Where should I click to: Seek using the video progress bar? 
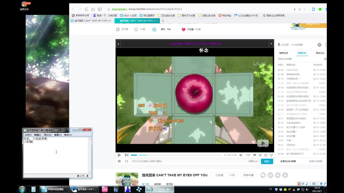pos(176,155)
